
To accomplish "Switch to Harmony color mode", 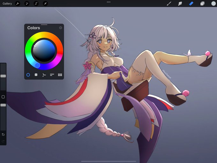I will click(x=44, y=75).
